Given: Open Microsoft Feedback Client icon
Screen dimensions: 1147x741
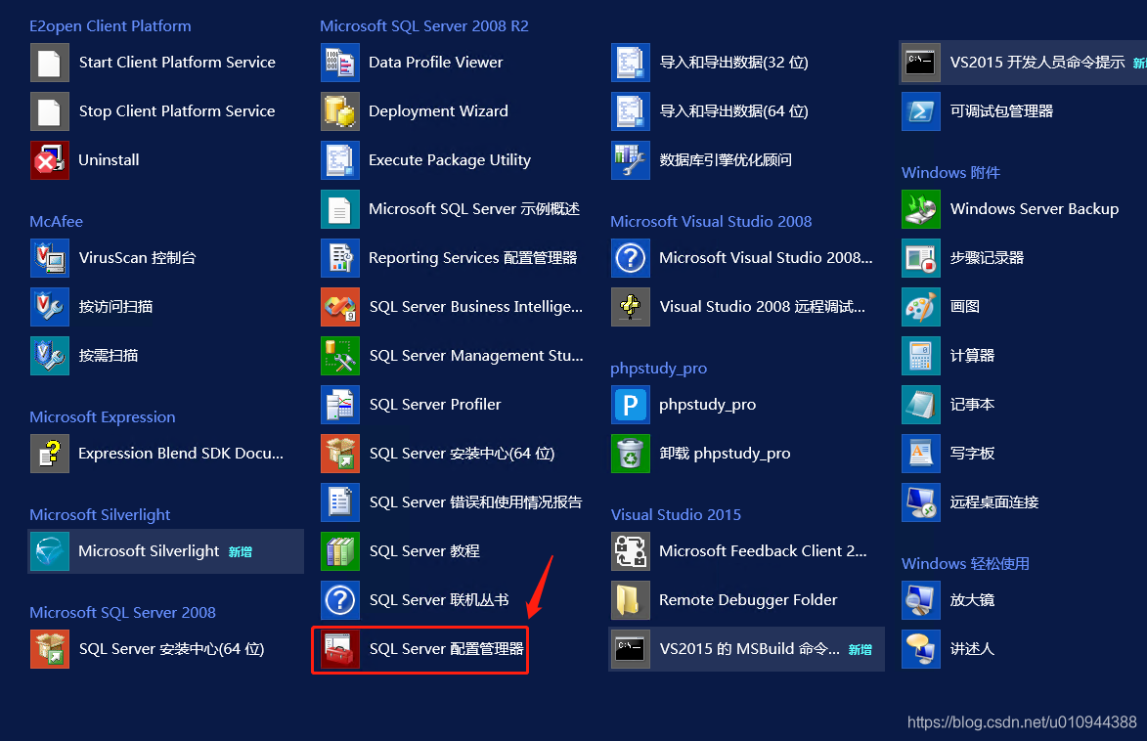Looking at the screenshot, I should click(631, 550).
